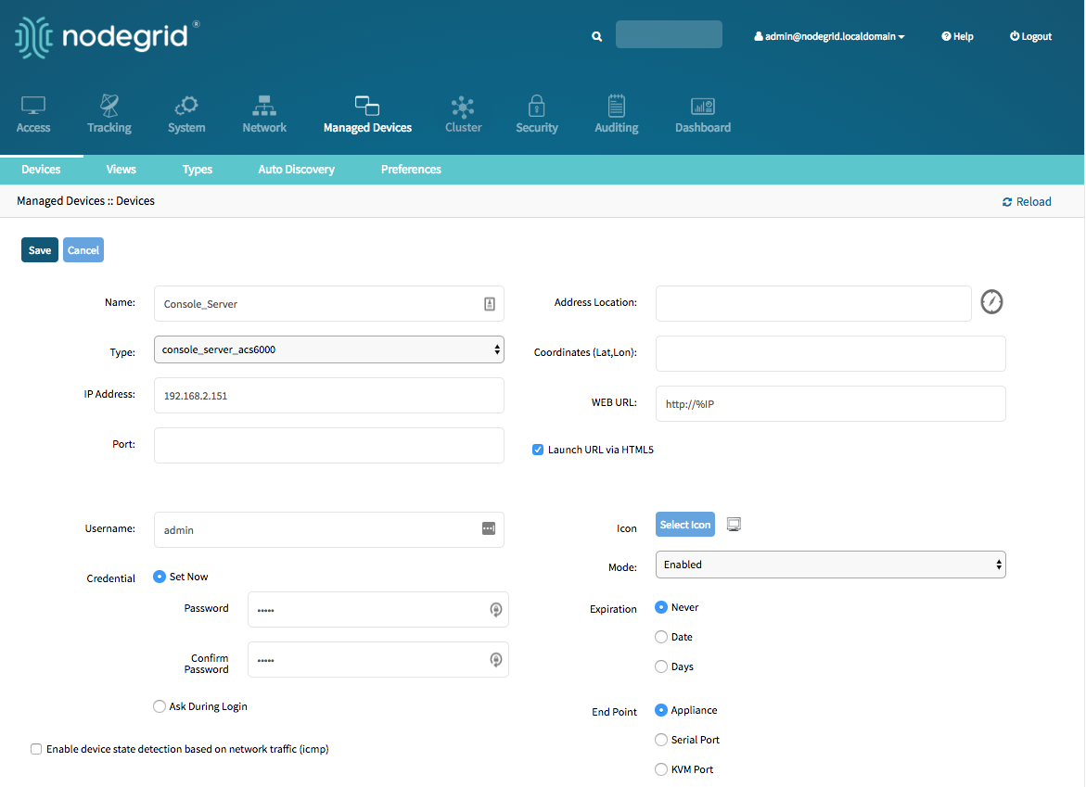This screenshot has width=1086, height=787.
Task: Focus the Password field
Action: [378, 610]
